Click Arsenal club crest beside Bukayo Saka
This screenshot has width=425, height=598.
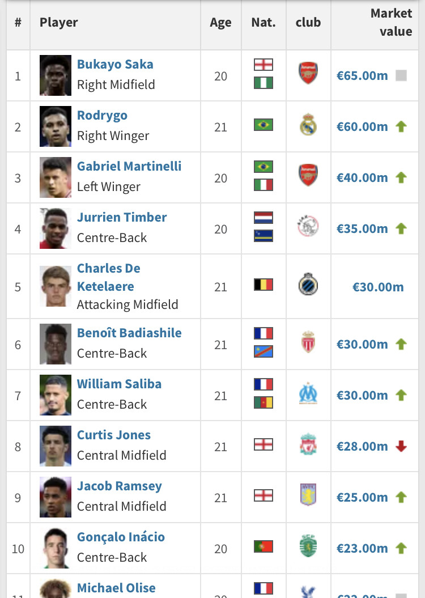click(x=308, y=74)
